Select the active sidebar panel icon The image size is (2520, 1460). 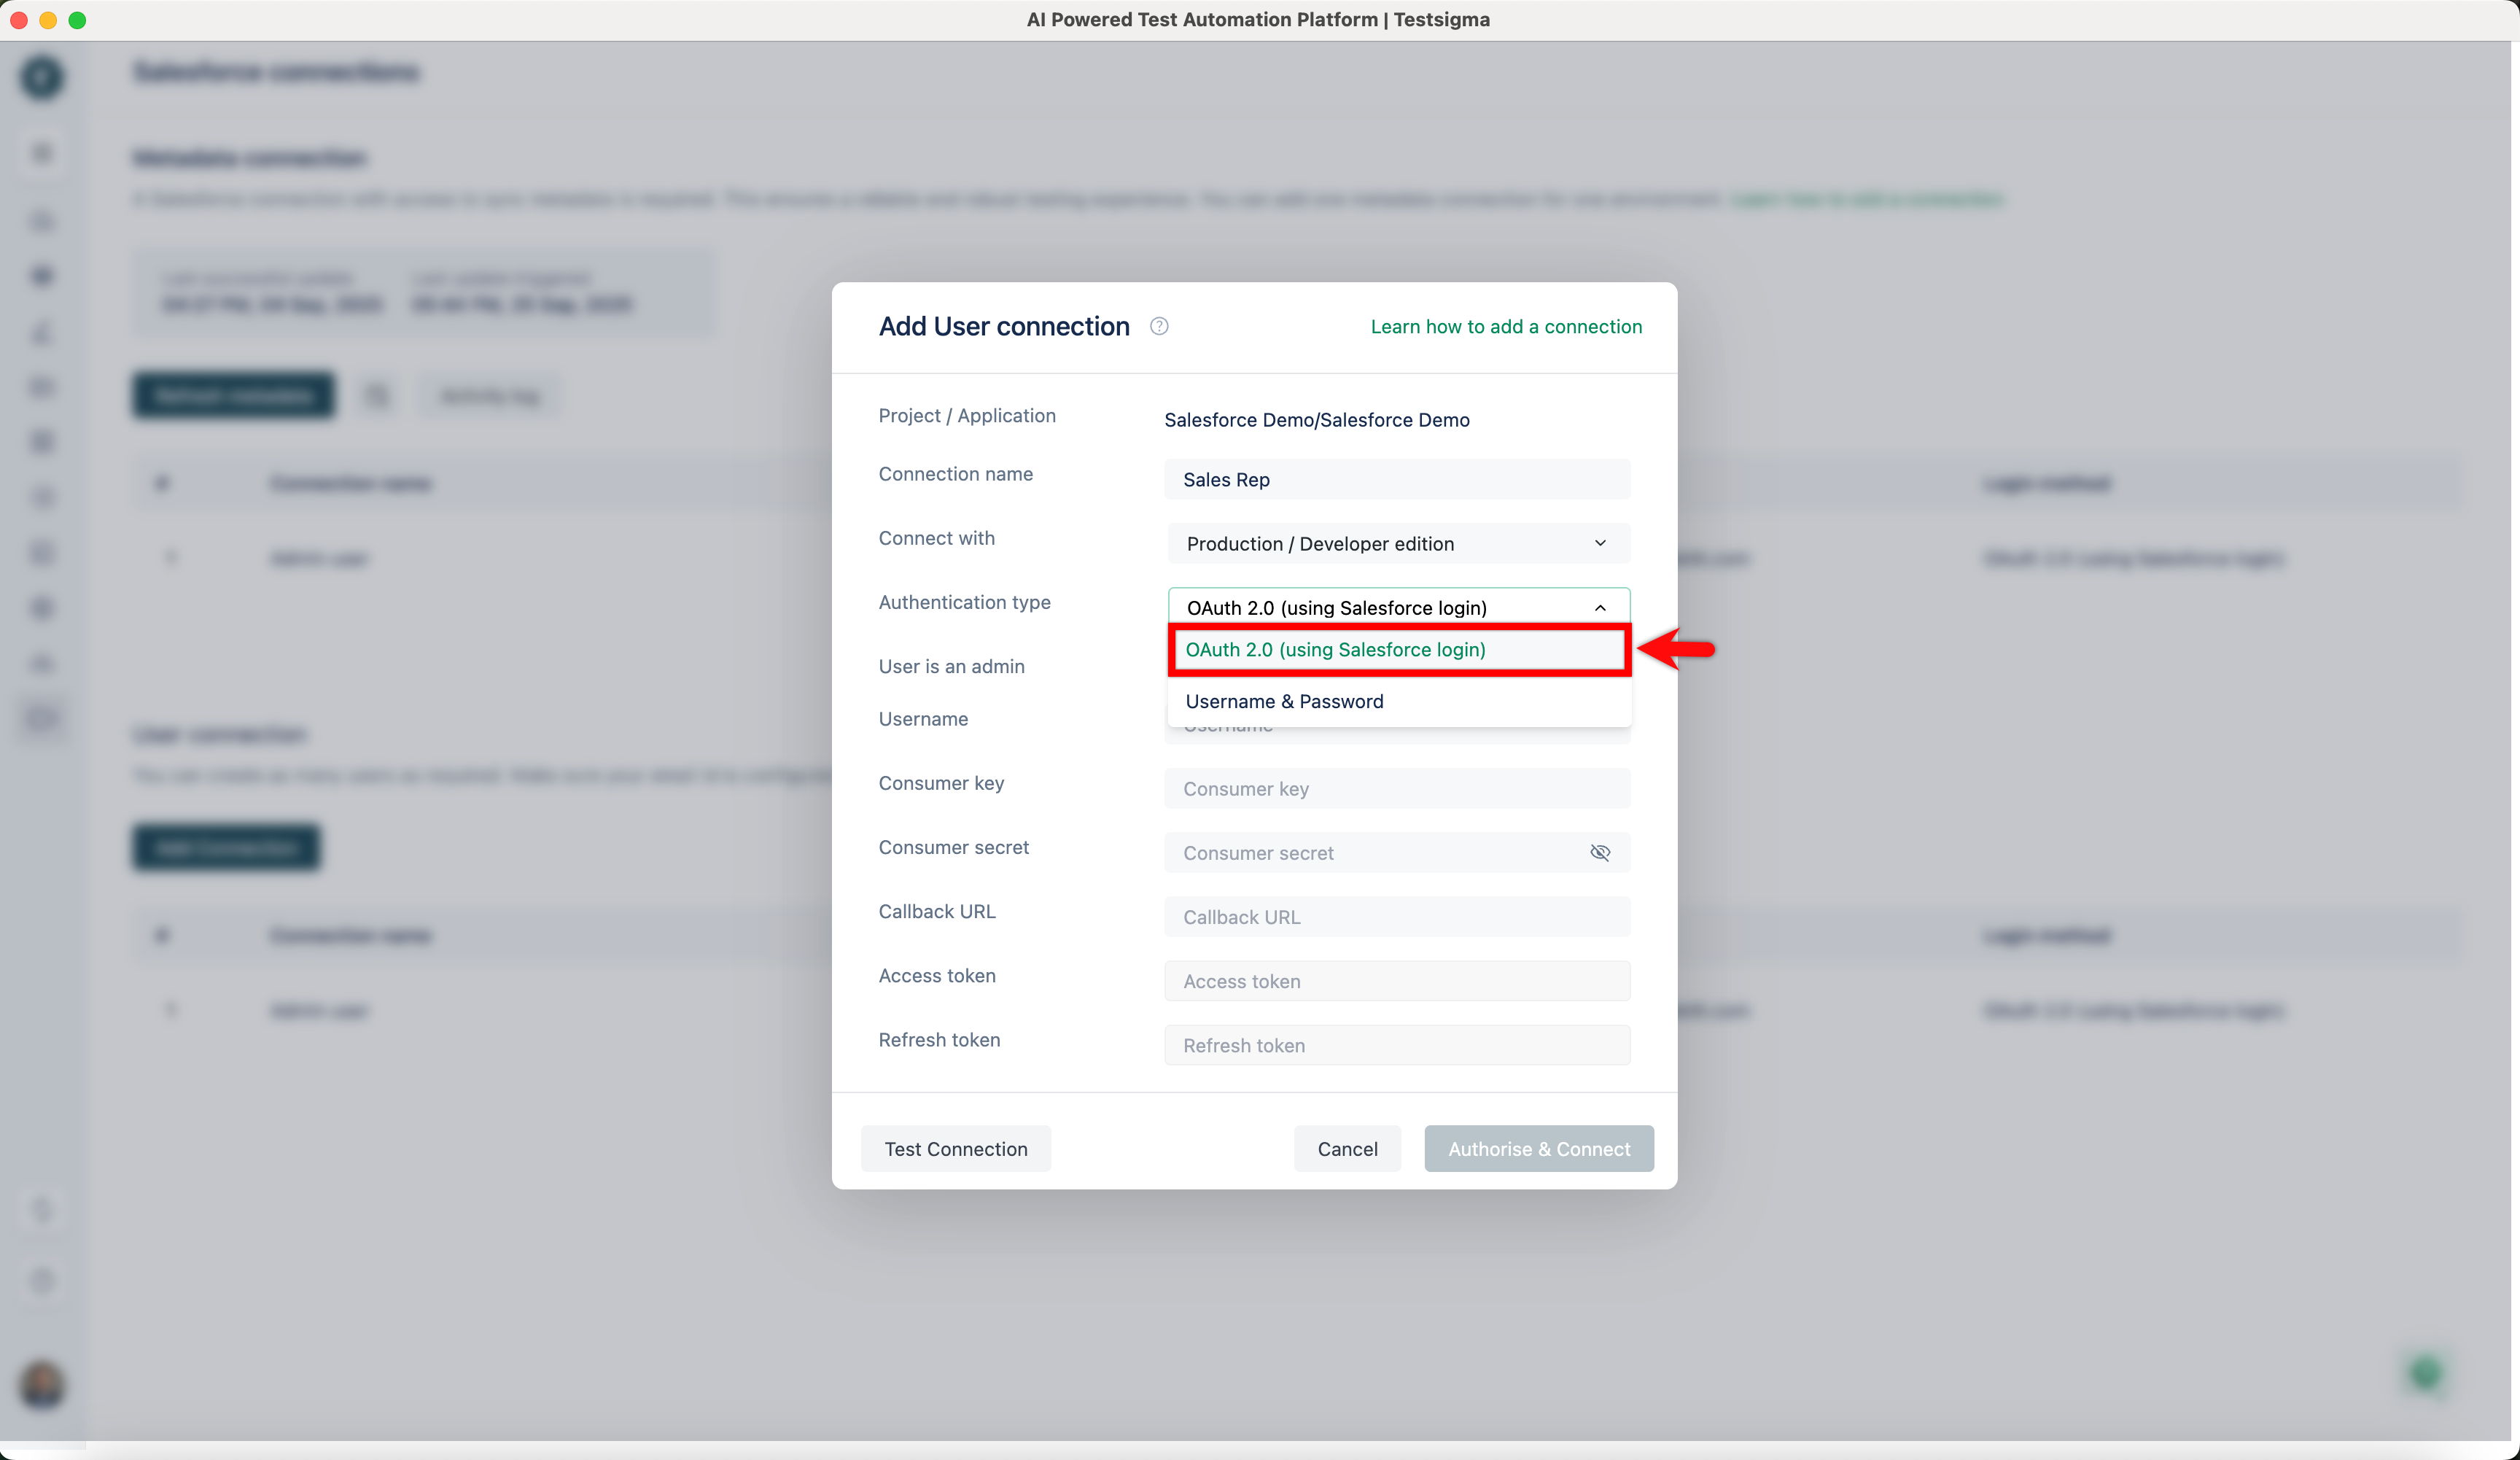(42, 718)
